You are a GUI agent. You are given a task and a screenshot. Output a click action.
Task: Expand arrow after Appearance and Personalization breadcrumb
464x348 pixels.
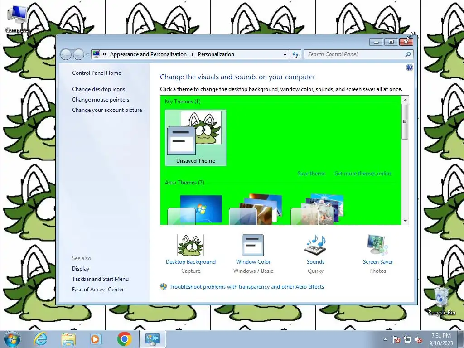[x=192, y=54]
